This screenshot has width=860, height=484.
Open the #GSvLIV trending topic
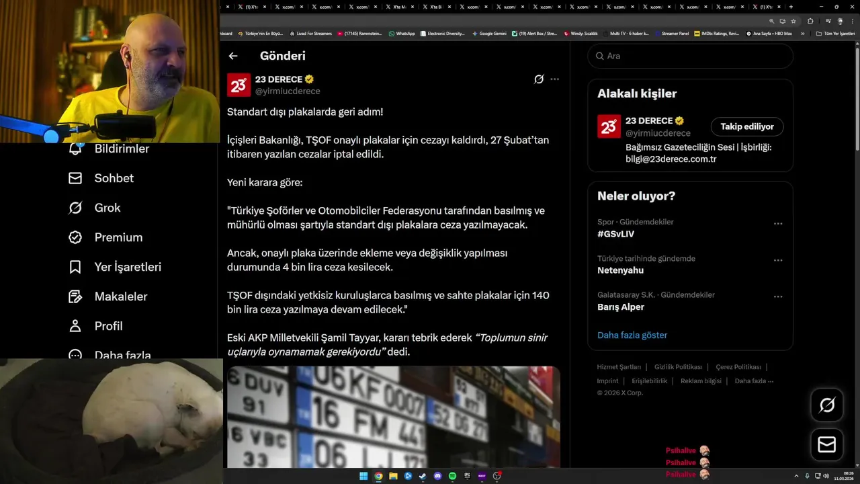coord(616,234)
